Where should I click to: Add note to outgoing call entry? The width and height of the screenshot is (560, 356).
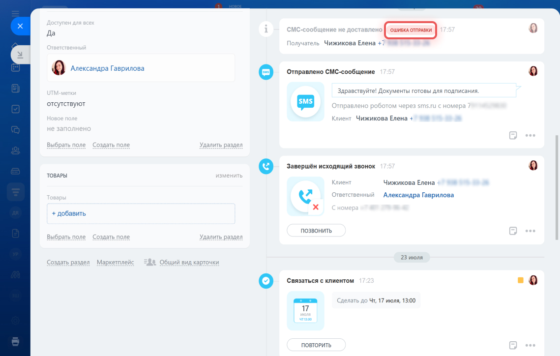[513, 231]
